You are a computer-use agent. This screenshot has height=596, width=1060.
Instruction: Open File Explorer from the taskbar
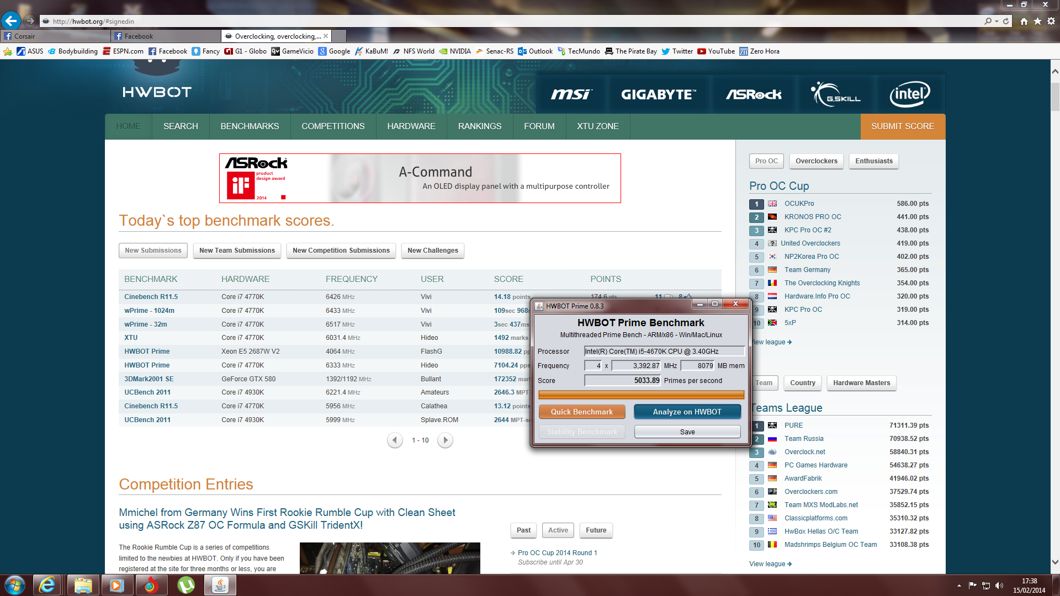tap(83, 585)
